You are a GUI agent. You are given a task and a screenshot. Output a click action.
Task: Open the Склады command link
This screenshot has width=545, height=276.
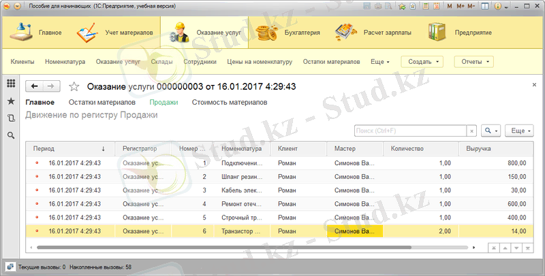[161, 62]
